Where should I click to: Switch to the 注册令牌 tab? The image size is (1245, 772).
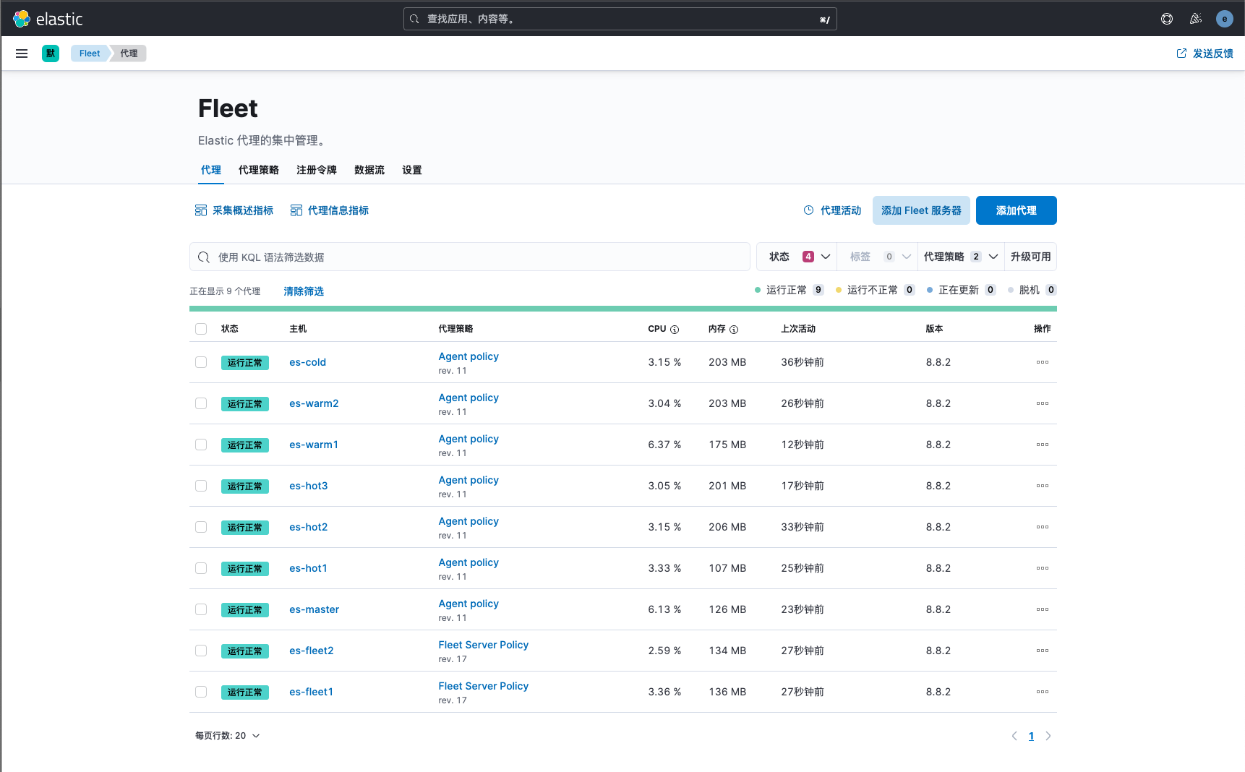[317, 170]
